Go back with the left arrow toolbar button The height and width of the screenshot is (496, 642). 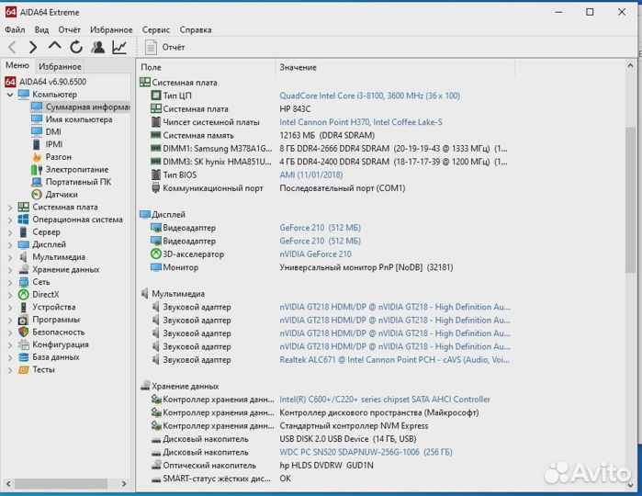point(12,48)
